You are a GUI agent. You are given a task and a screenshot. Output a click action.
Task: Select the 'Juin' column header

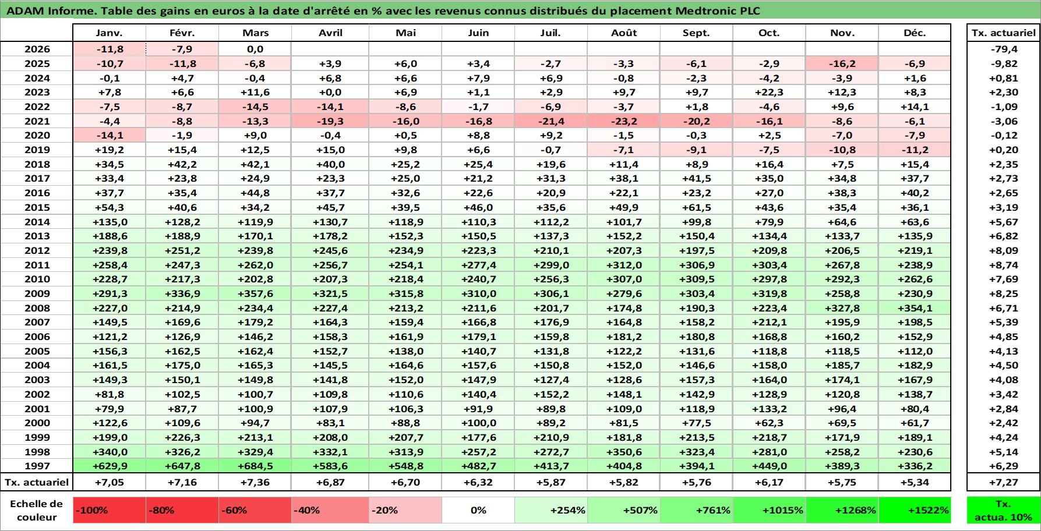pyautogui.click(x=478, y=33)
